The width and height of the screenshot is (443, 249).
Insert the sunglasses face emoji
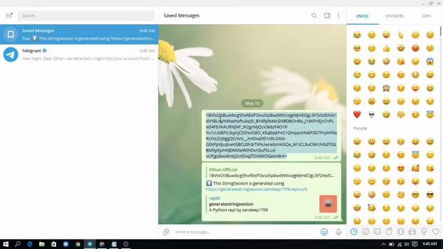430,194
